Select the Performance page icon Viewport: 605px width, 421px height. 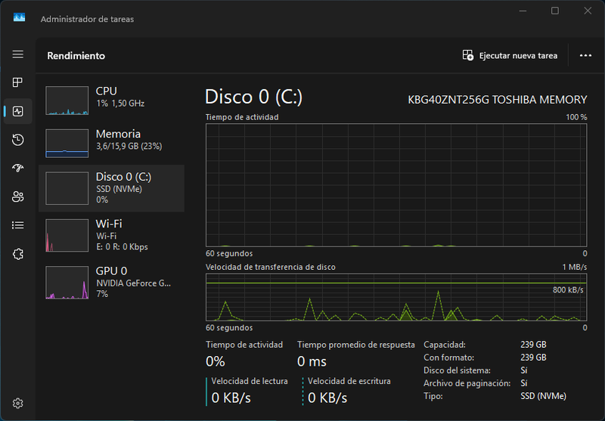pyautogui.click(x=17, y=111)
